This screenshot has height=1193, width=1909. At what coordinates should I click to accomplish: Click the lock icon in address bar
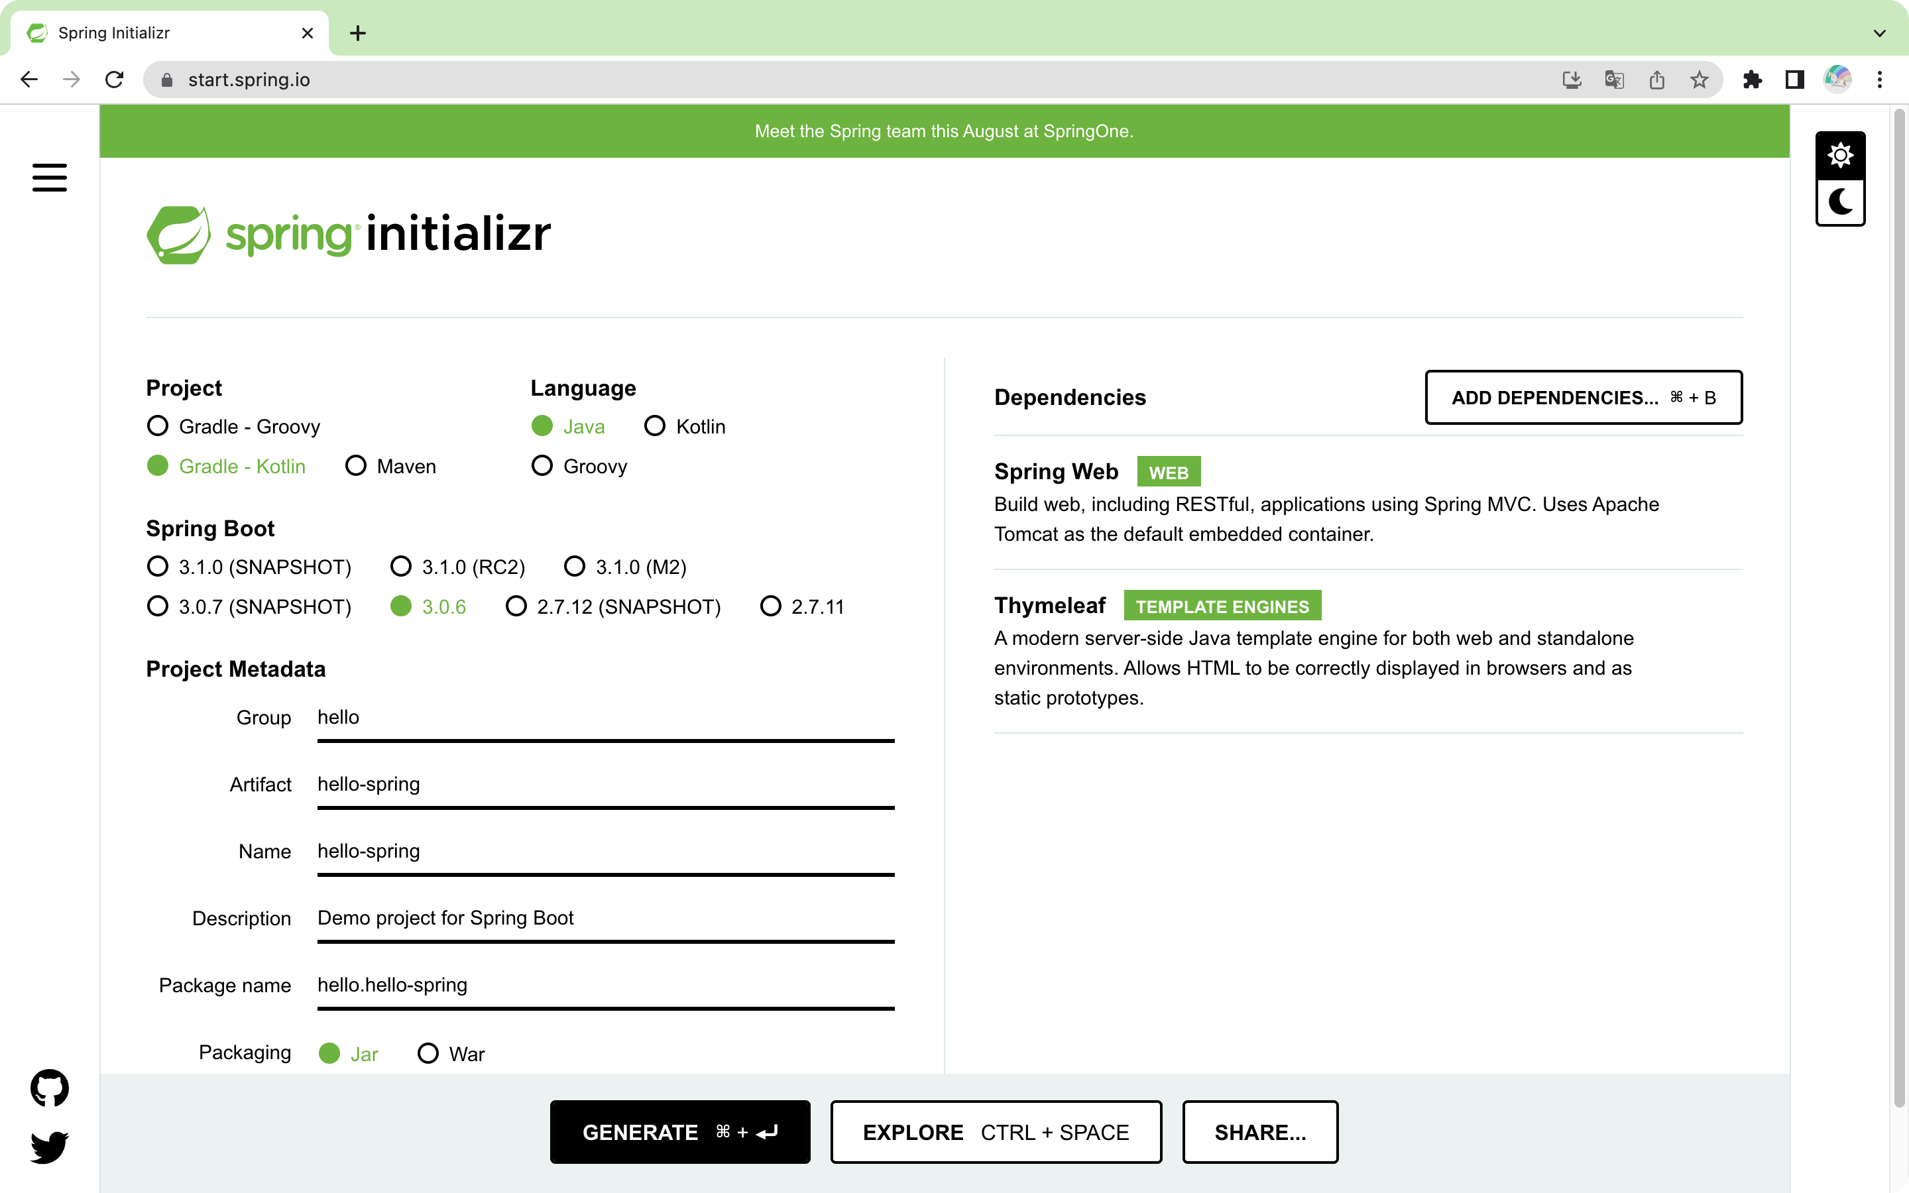coord(166,80)
